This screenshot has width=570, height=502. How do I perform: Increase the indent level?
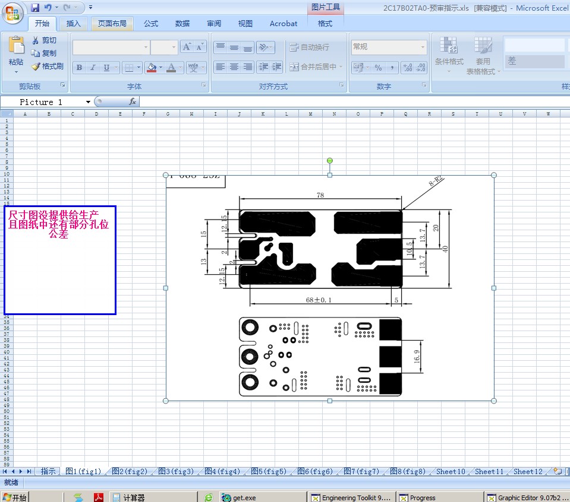[x=276, y=67]
